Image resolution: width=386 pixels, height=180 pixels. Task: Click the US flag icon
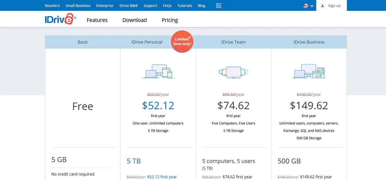(x=306, y=6)
